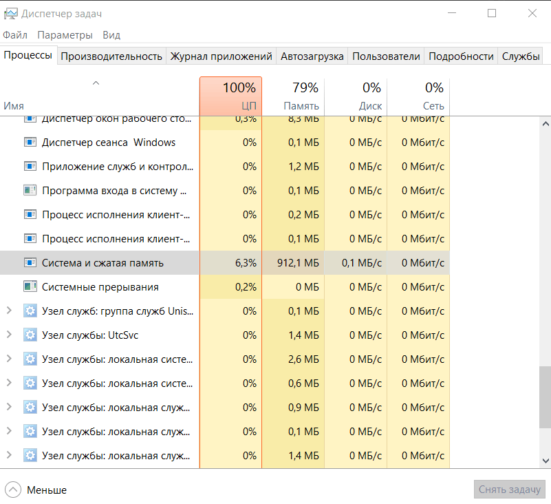Expand the Узел служб: группа служб Unis... row

[9, 311]
